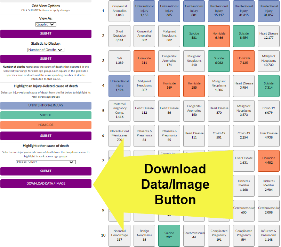281x247 pixels.
Task: Select the orange Homicide 6,466 cell
Action: tap(219, 36)
